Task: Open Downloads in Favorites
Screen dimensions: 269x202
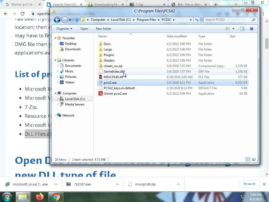Action: click(73, 49)
